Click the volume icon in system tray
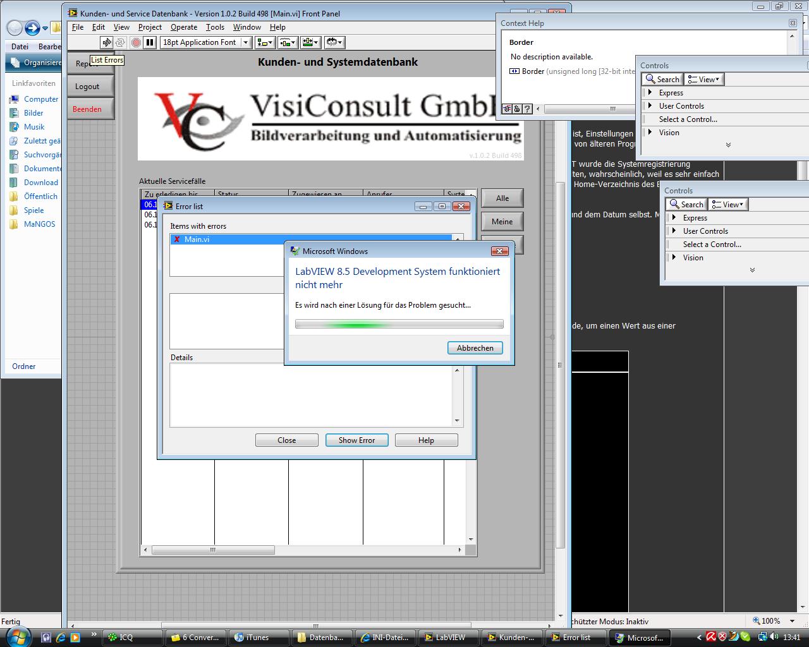The width and height of the screenshot is (809, 647). tap(774, 637)
